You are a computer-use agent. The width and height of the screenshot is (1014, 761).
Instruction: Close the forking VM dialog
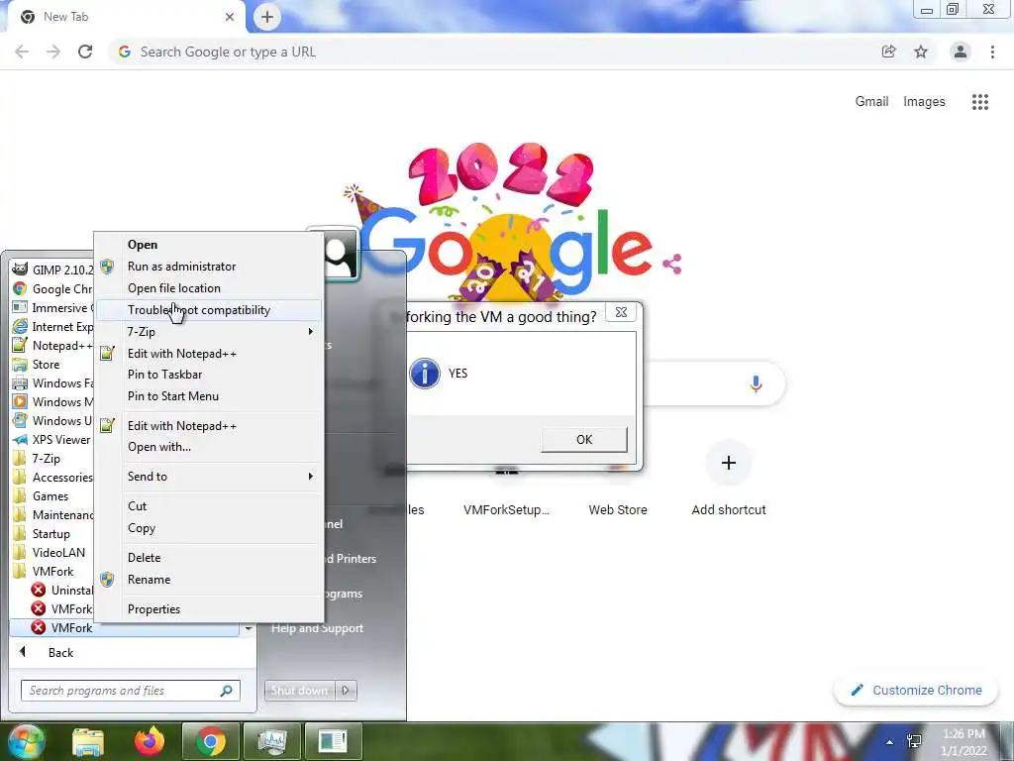pos(621,312)
